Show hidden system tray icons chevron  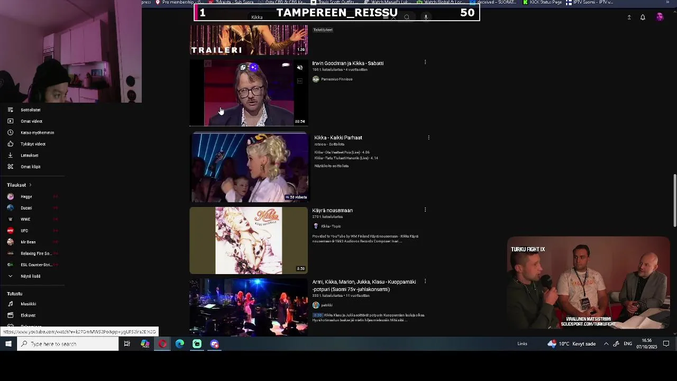606,344
